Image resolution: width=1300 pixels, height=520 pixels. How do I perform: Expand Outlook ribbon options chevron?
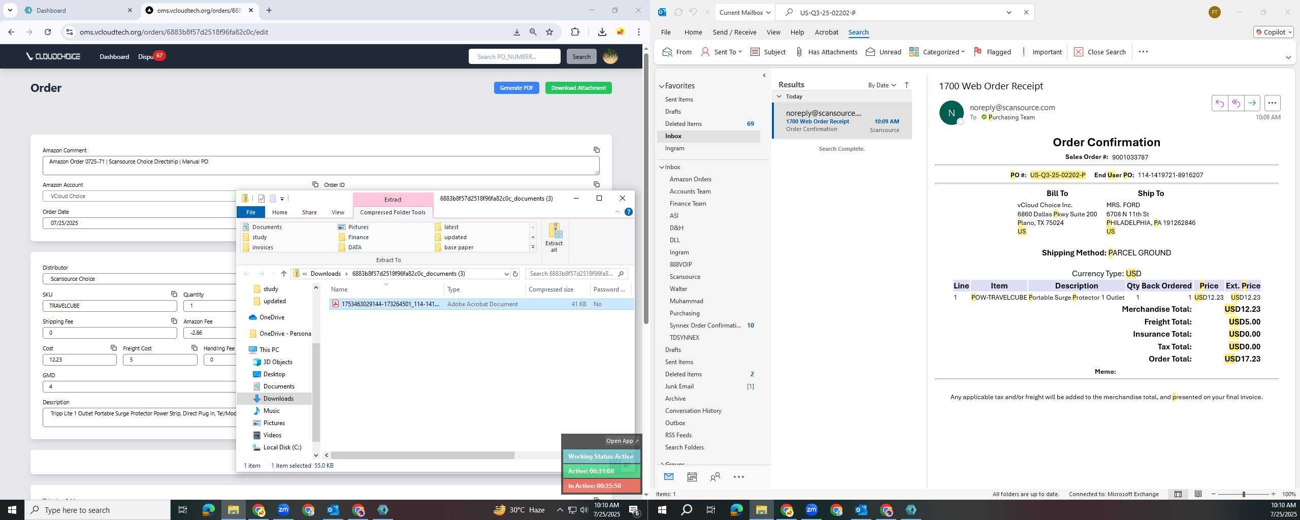pos(1288,57)
